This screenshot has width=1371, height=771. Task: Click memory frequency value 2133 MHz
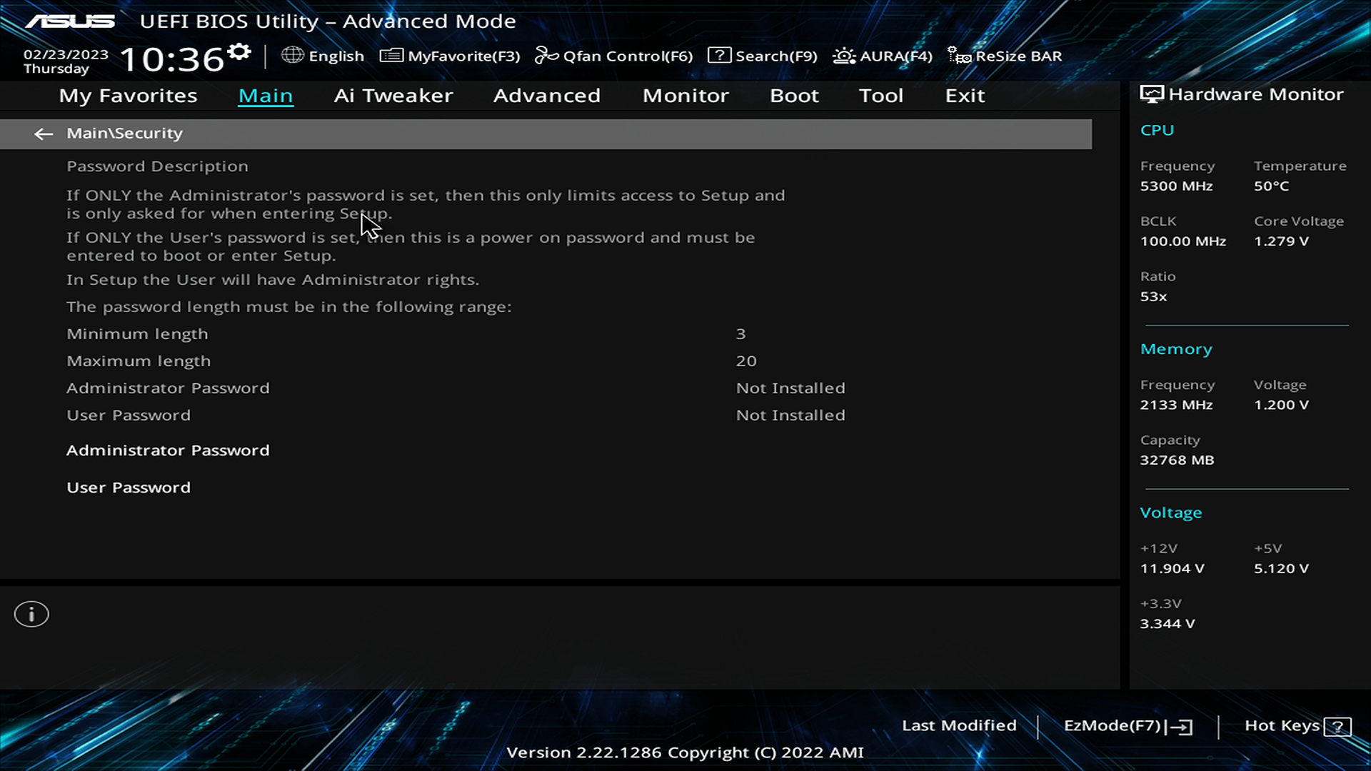tap(1176, 405)
